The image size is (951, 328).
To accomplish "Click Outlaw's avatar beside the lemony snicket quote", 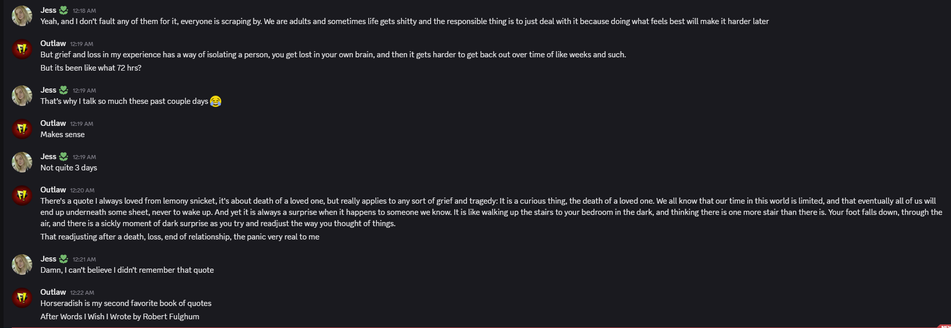I will [22, 195].
